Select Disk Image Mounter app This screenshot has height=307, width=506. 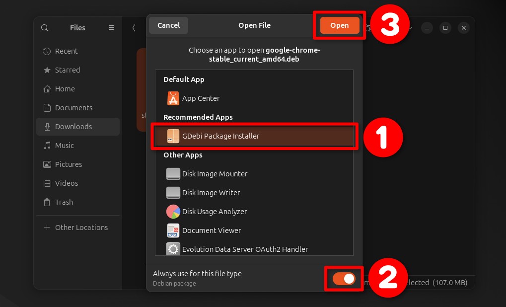point(254,174)
